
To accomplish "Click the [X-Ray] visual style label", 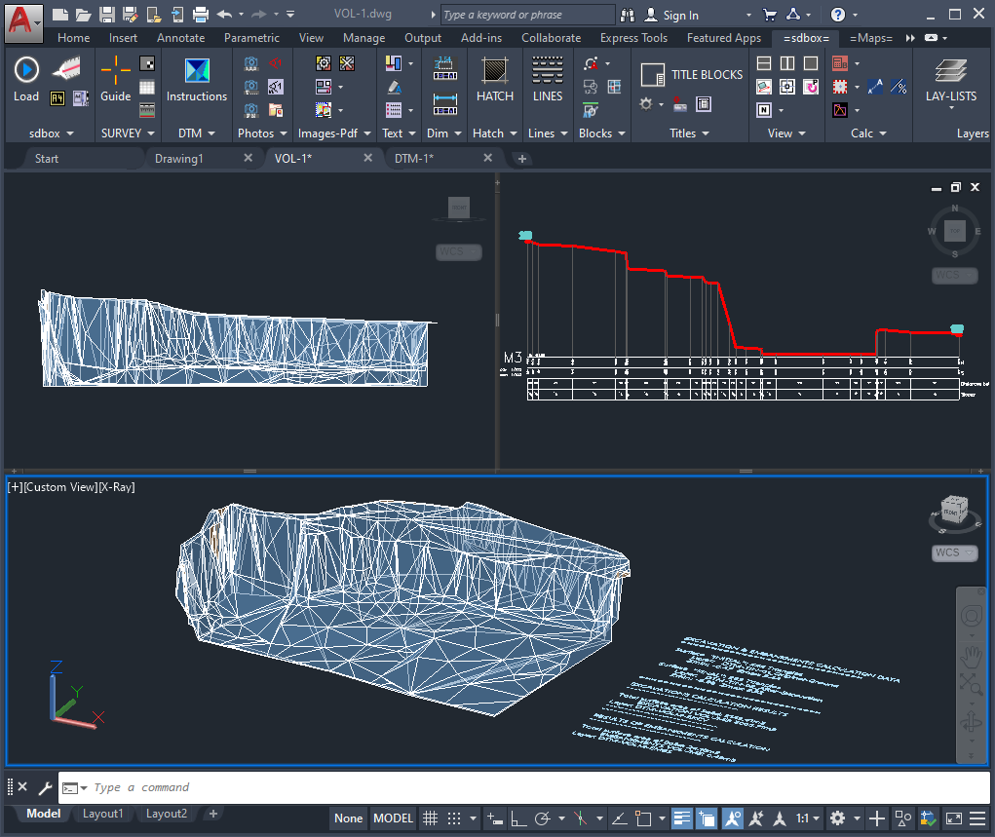I will (x=117, y=487).
